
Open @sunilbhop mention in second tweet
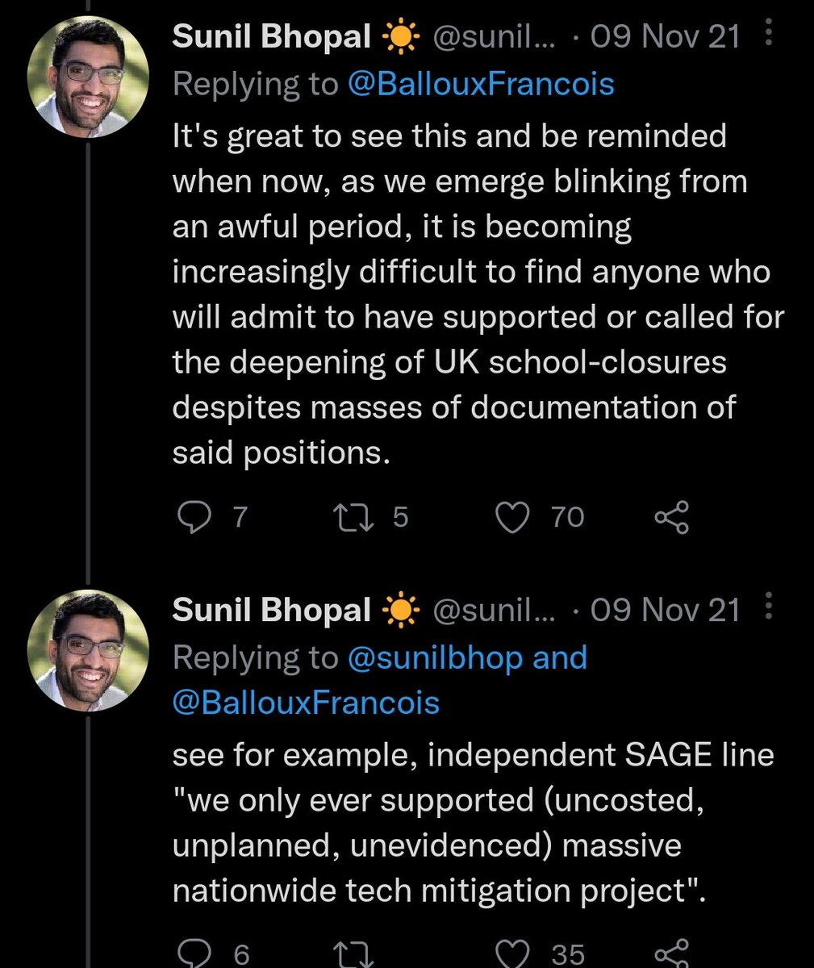click(x=436, y=657)
